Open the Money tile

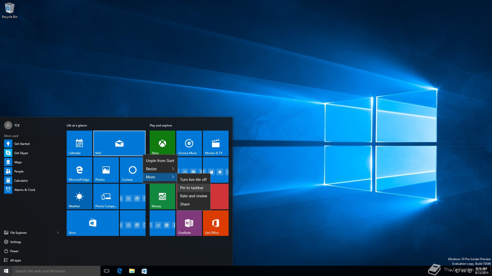[x=162, y=196]
